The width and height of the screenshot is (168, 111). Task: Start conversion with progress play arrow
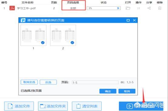(118, 8)
